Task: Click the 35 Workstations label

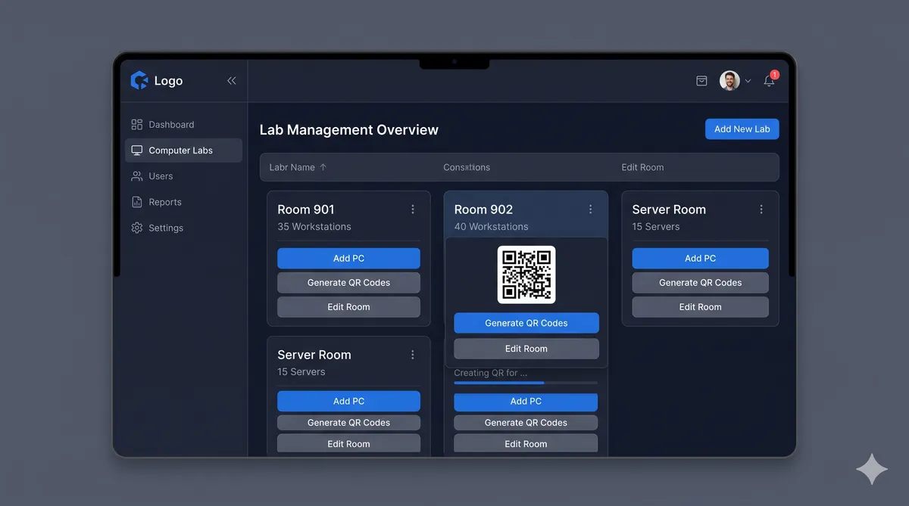Action: pos(314,227)
